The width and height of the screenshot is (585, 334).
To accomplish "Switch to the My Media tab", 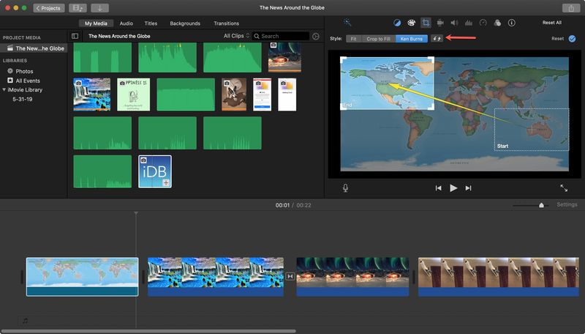I will click(96, 23).
